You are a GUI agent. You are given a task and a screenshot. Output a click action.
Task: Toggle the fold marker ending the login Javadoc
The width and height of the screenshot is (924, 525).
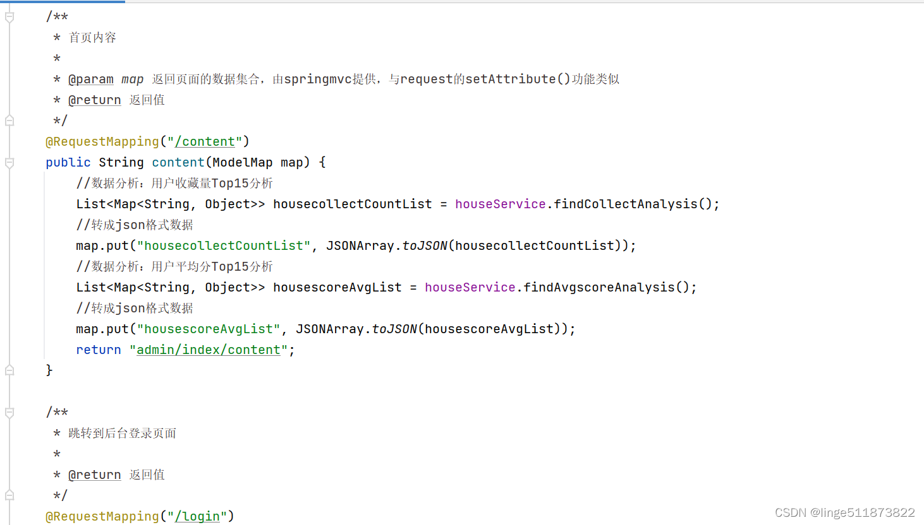(x=9, y=495)
